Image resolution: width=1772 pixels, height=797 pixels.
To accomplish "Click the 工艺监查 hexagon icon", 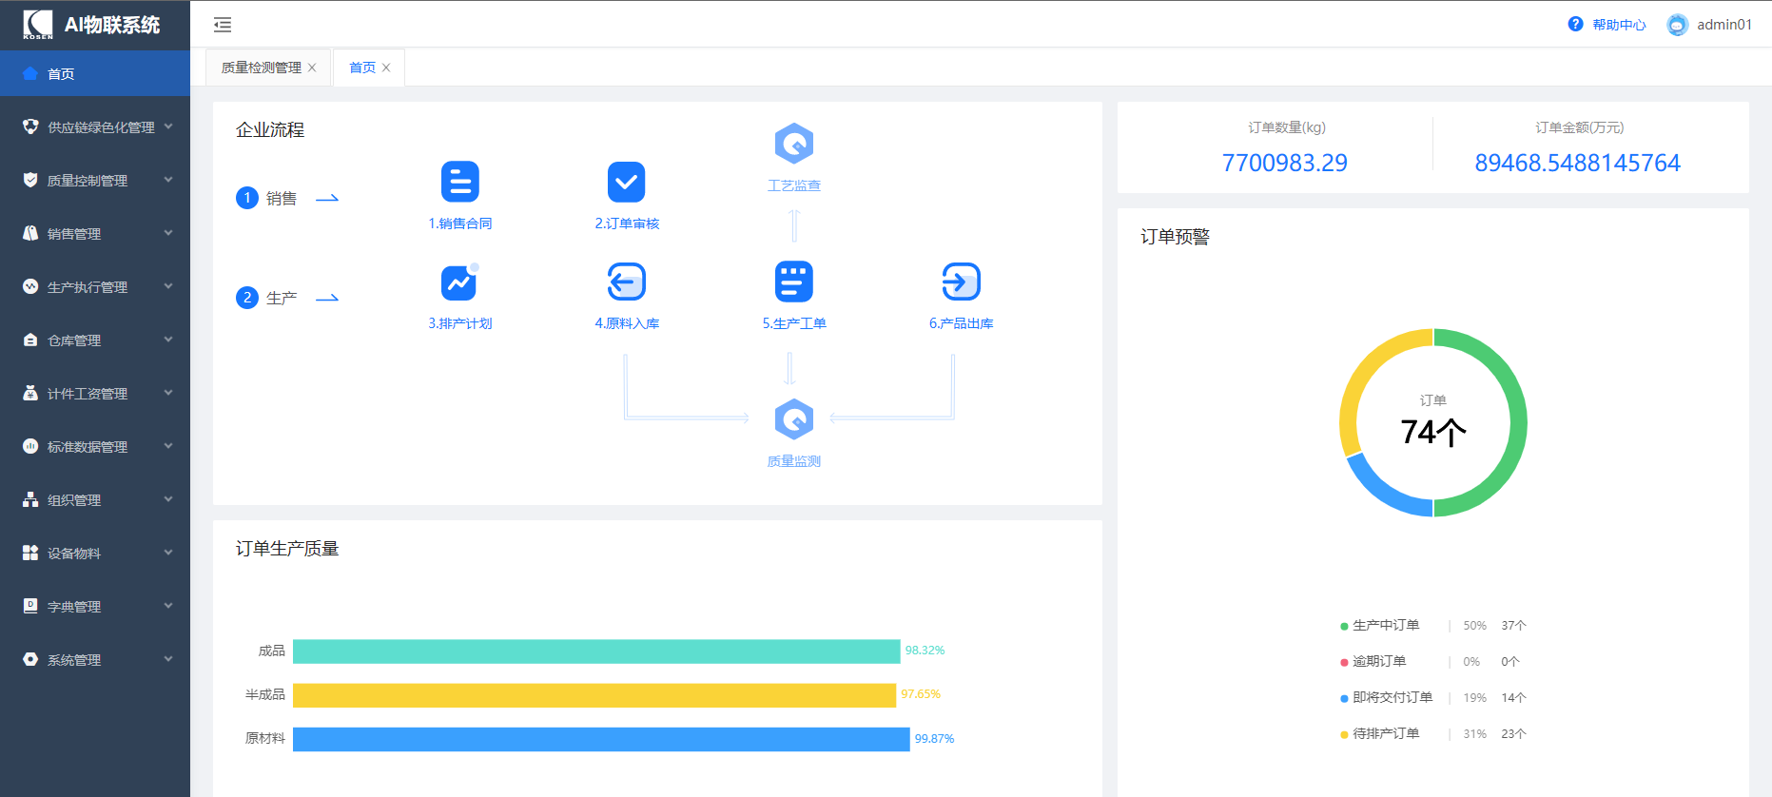I will 794,144.
